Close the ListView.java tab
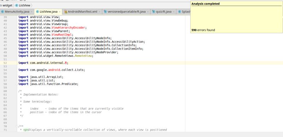The image size is (283, 137). pos(60,12)
